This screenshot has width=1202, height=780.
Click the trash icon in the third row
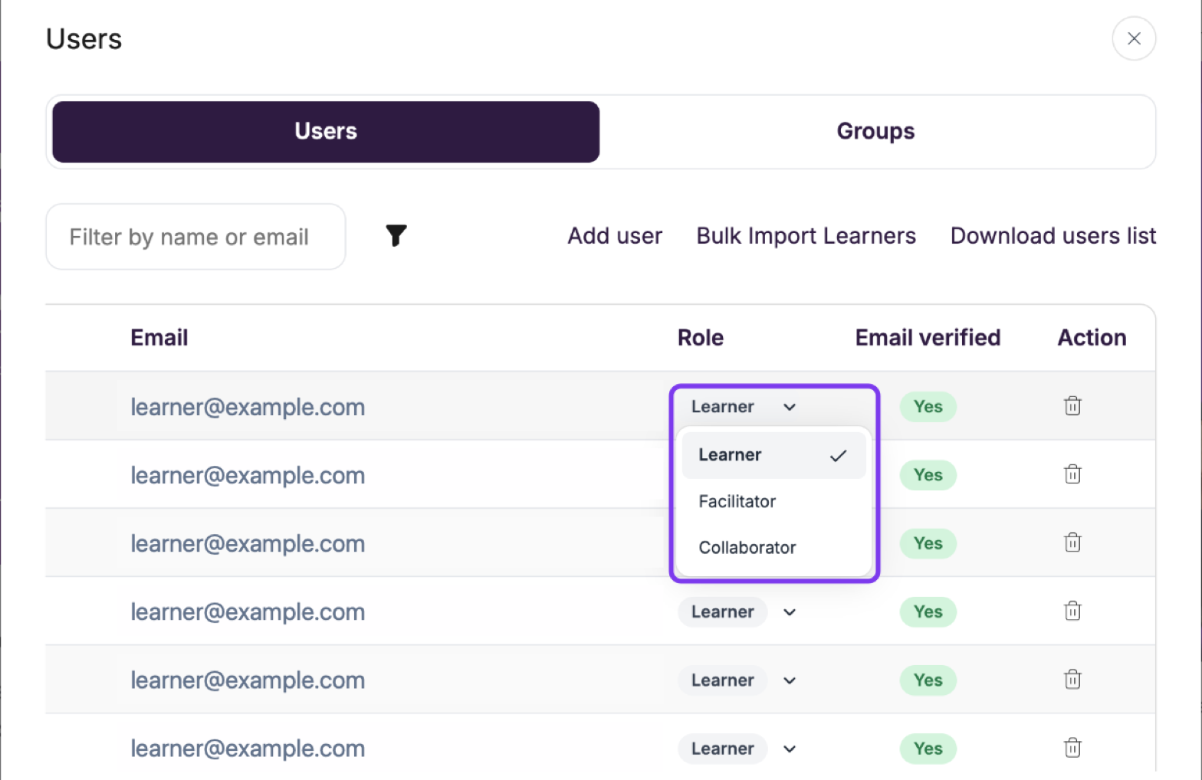click(1072, 542)
